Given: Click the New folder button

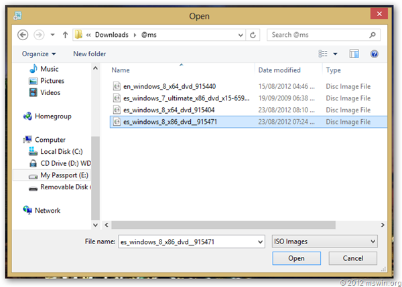Looking at the screenshot, I should (89, 54).
